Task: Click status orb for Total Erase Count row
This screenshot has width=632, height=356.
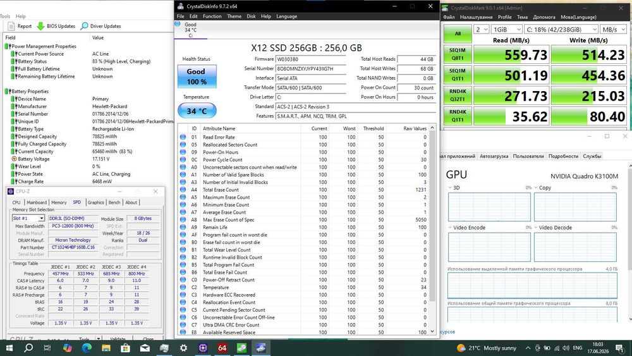Action: 183,190
